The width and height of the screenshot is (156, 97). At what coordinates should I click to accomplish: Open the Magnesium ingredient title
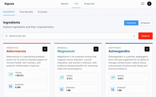pos(66,51)
